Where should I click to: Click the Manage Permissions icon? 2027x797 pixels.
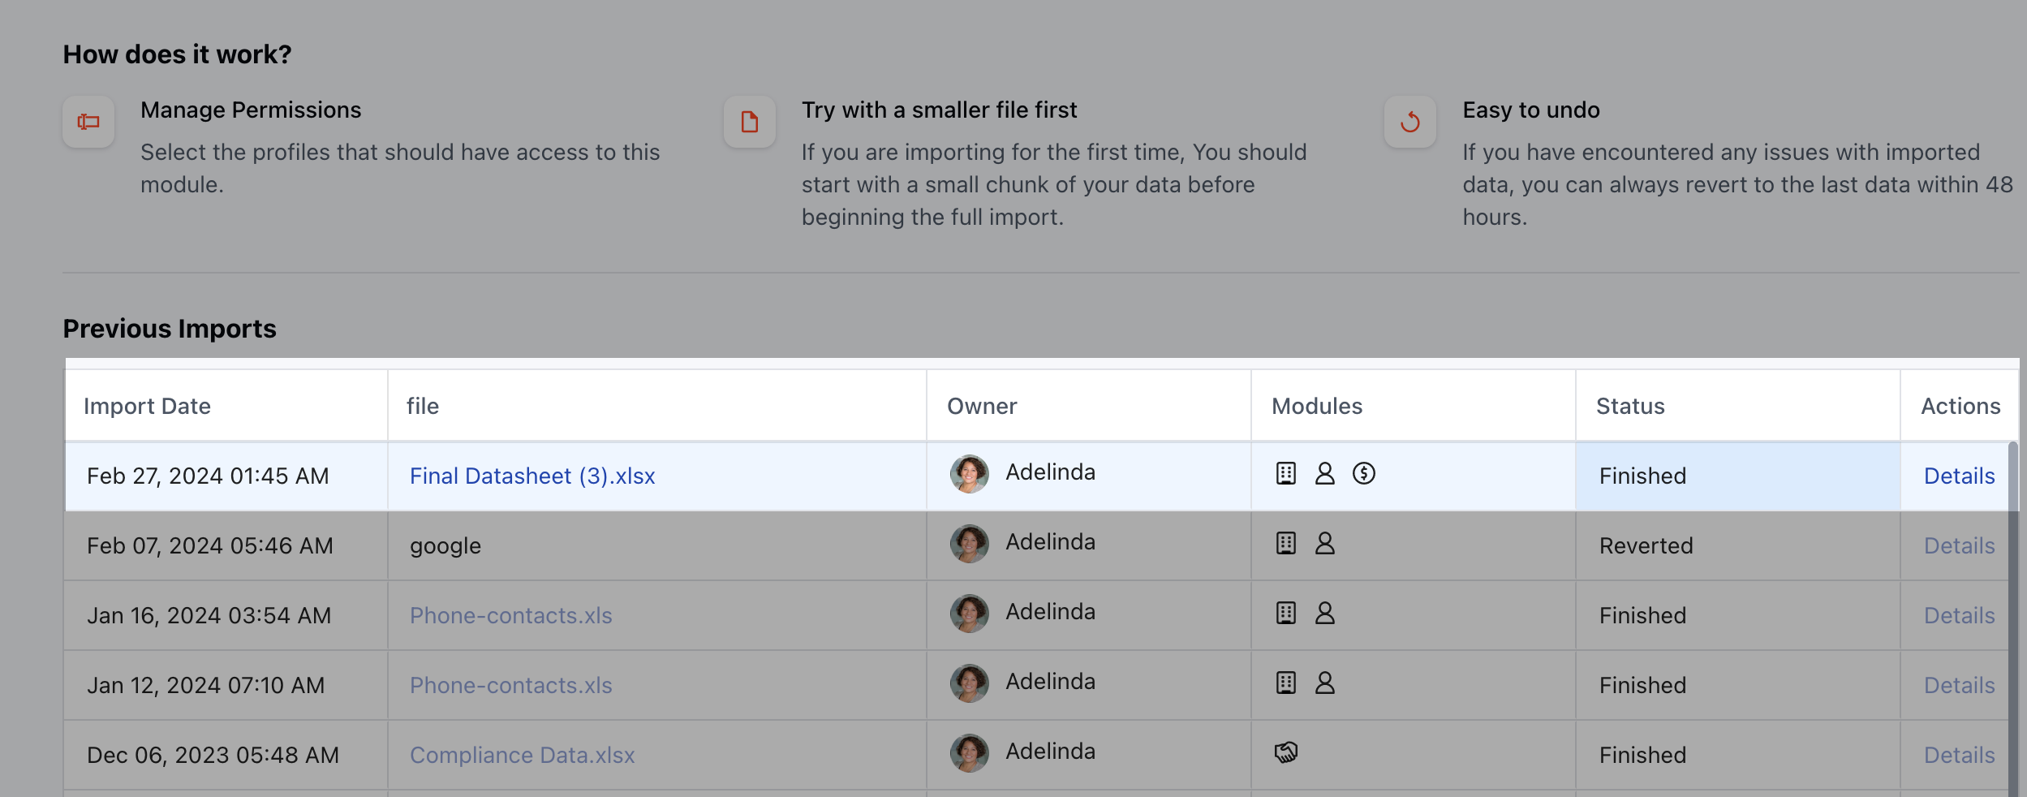(88, 123)
